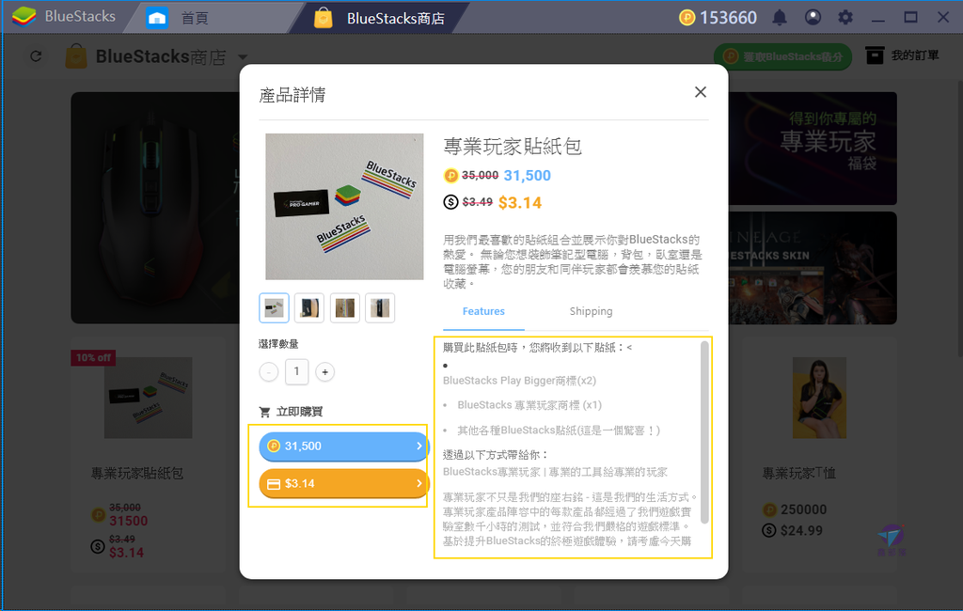Image resolution: width=963 pixels, height=611 pixels.
Task: Click the main sticker pack product image
Action: point(344,206)
